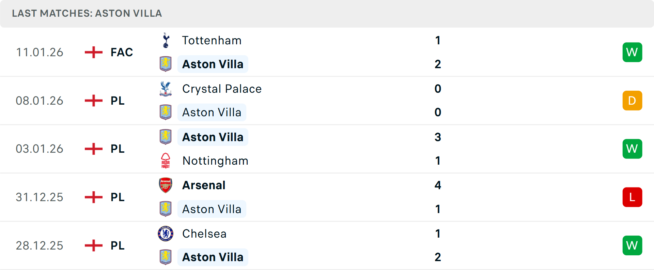The width and height of the screenshot is (654, 270).
Task: Click the green W badge for Tottenham match
Action: coord(632,52)
